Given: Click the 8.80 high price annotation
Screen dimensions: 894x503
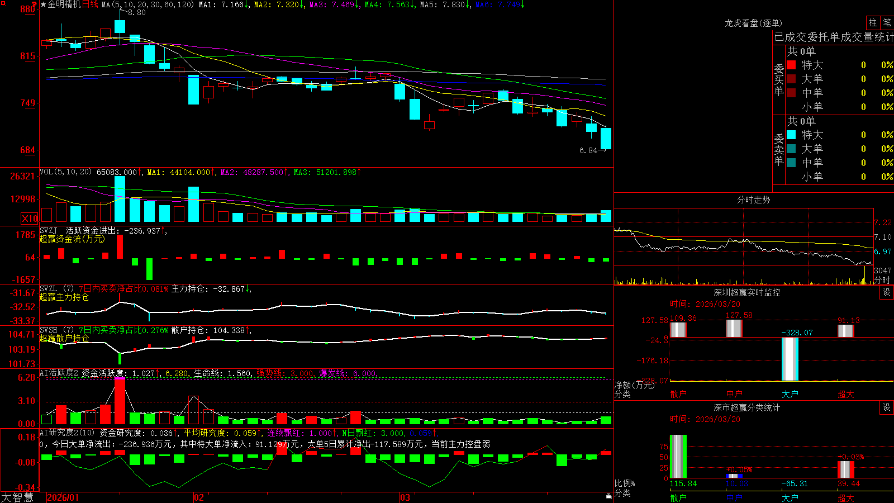Looking at the screenshot, I should tap(136, 12).
